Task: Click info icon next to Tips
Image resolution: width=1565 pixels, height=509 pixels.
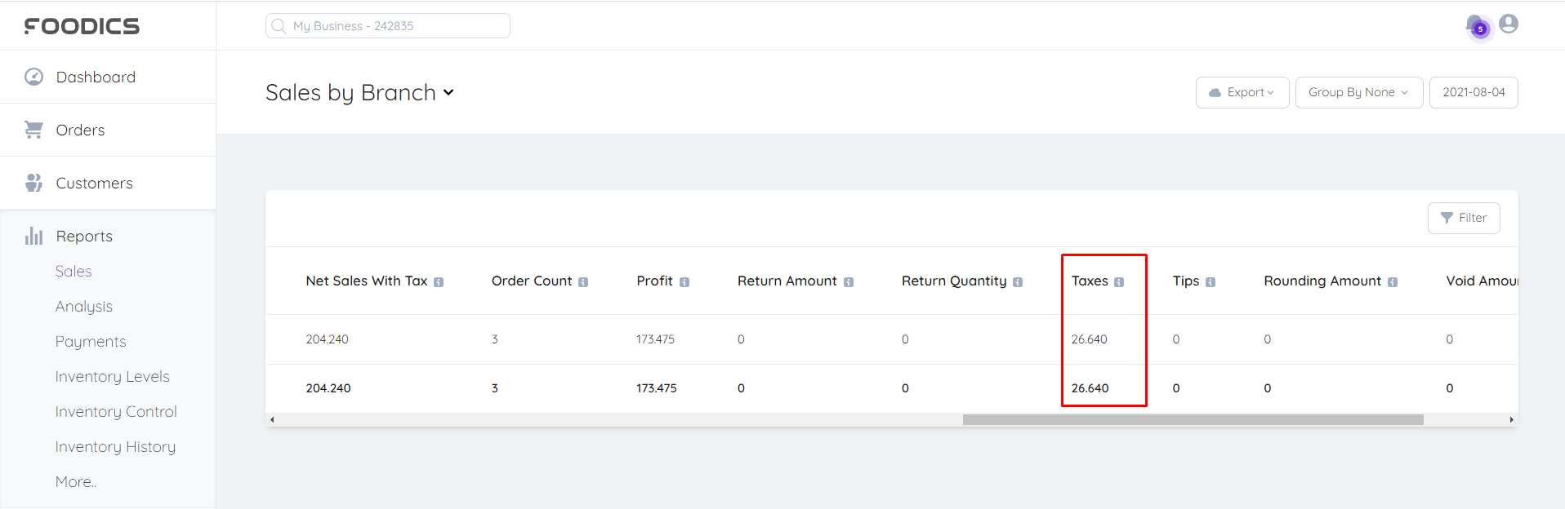Action: click(x=1211, y=282)
